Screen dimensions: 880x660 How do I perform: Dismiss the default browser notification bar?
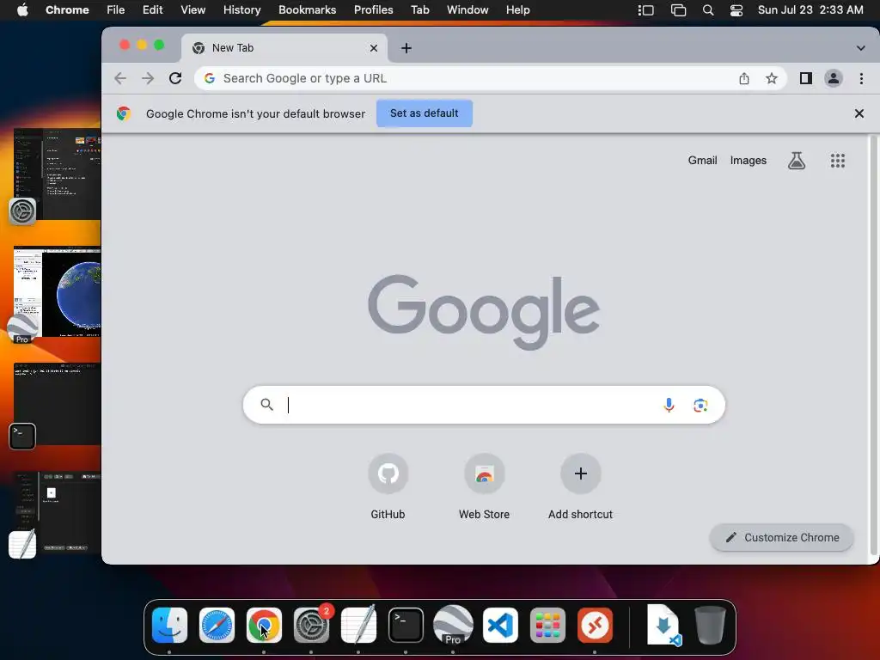859,113
